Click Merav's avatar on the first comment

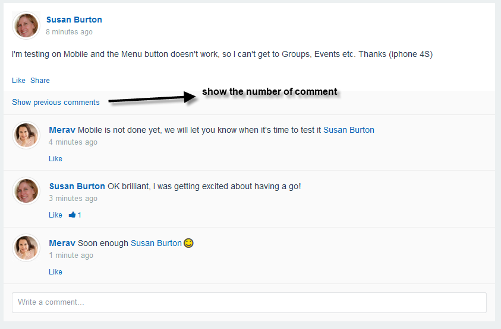coord(26,135)
